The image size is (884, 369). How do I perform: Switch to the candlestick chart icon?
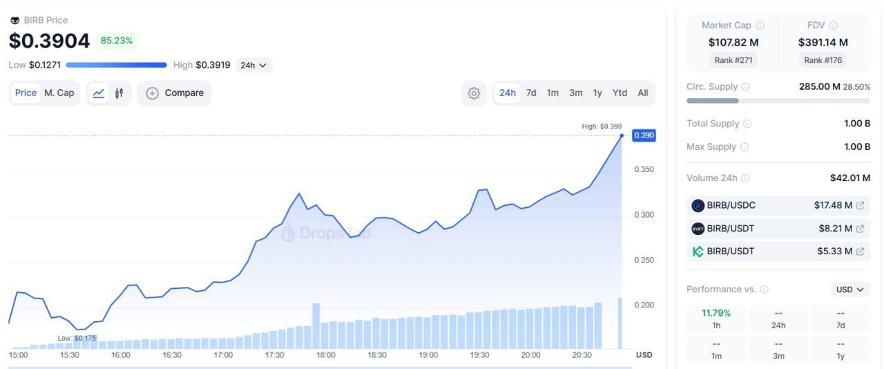tap(119, 93)
